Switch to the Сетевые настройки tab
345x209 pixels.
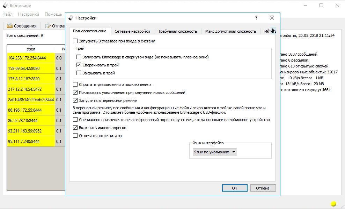coord(132,31)
